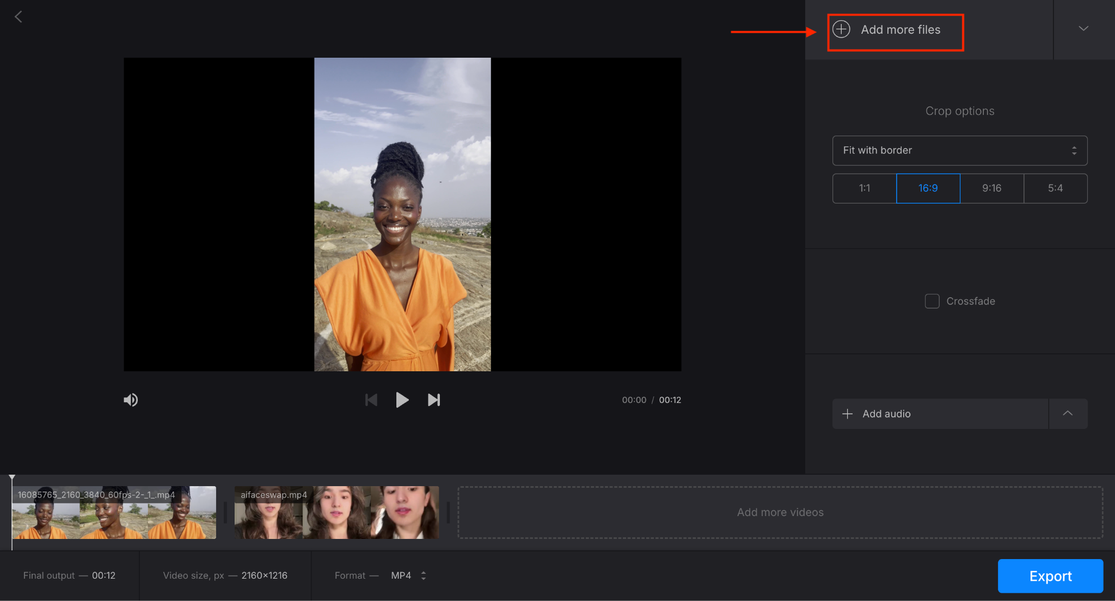Viewport: 1115px width, 601px height.
Task: Skip to the next clip
Action: click(x=434, y=400)
